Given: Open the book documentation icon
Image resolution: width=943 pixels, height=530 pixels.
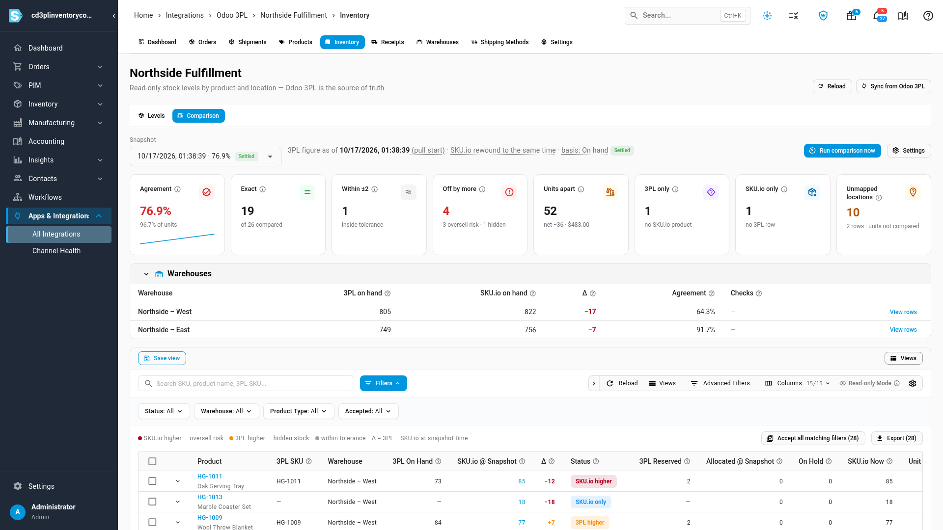Looking at the screenshot, I should click(x=903, y=16).
